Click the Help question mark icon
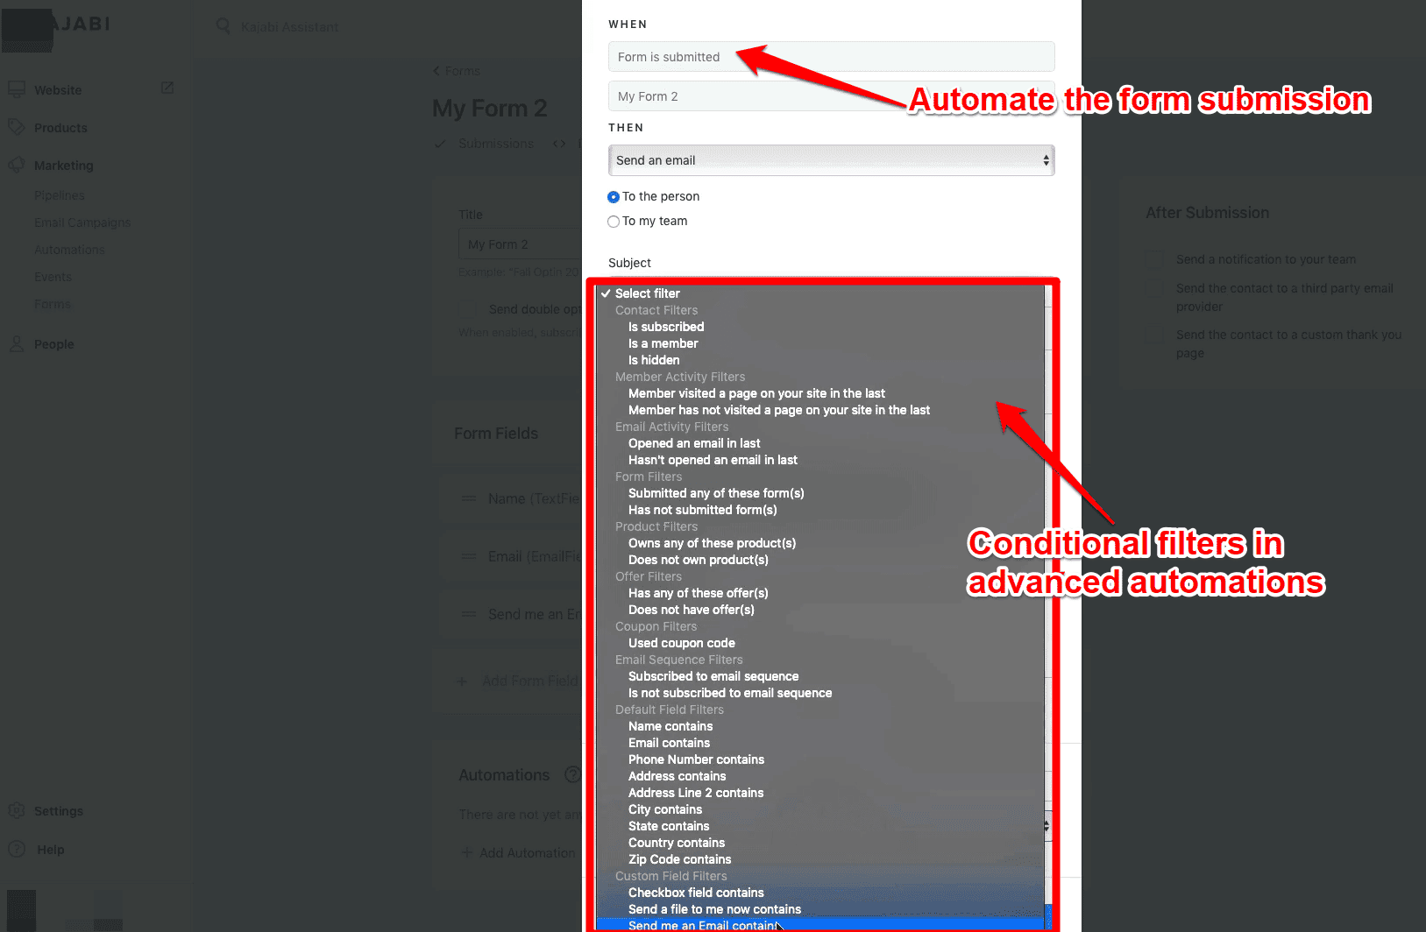 [x=16, y=849]
